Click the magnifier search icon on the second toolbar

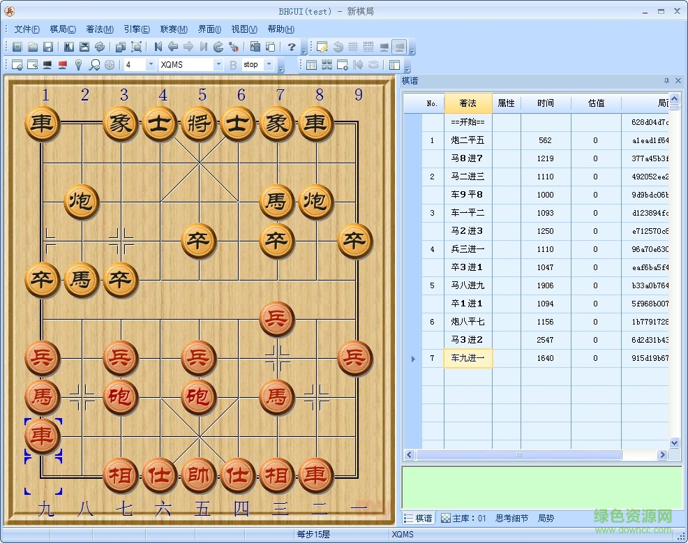93,64
